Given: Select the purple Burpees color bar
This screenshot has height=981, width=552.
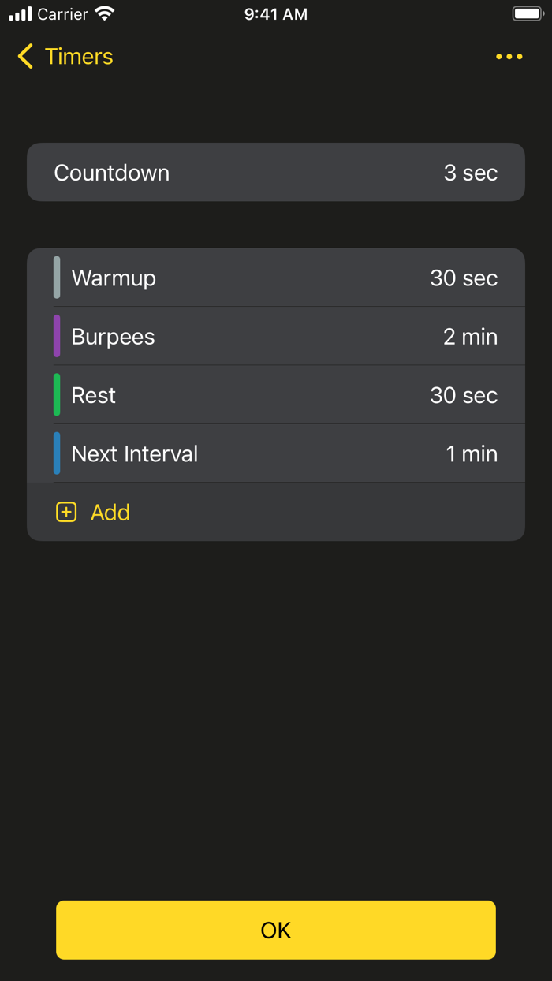Looking at the screenshot, I should 57,337.
